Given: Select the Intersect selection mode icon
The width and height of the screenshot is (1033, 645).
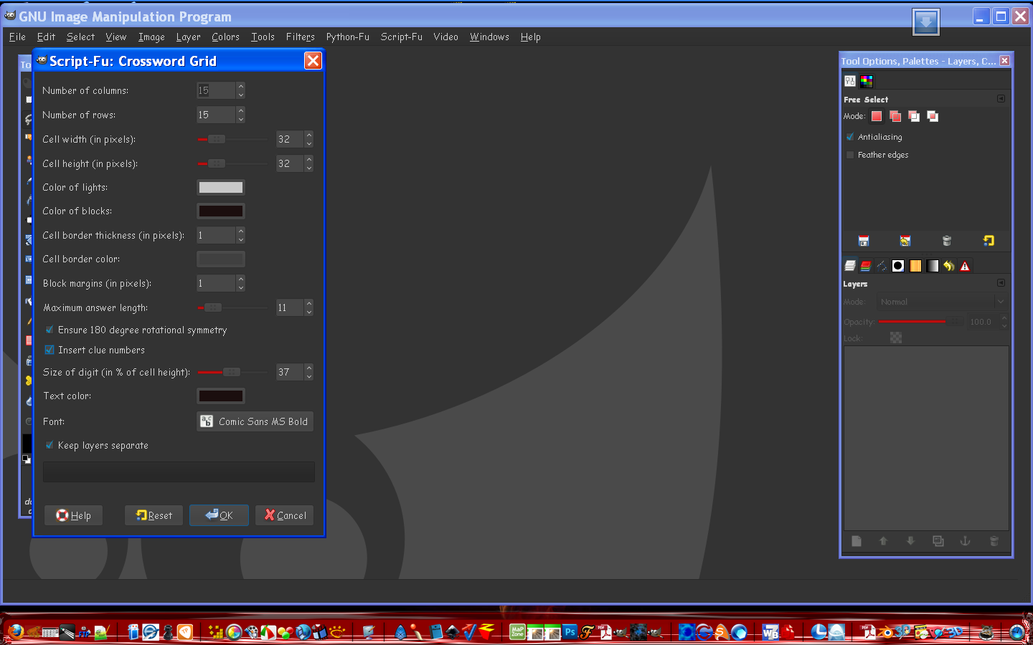Looking at the screenshot, I should (x=933, y=116).
